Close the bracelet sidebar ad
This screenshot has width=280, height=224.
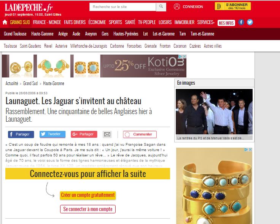[x=250, y=150]
